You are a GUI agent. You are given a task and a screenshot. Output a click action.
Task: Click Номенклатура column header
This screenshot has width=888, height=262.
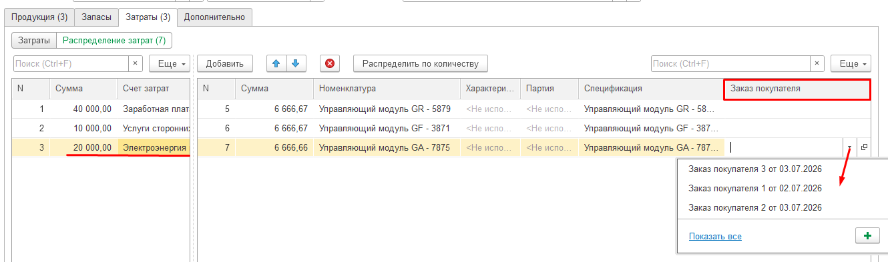[387, 89]
